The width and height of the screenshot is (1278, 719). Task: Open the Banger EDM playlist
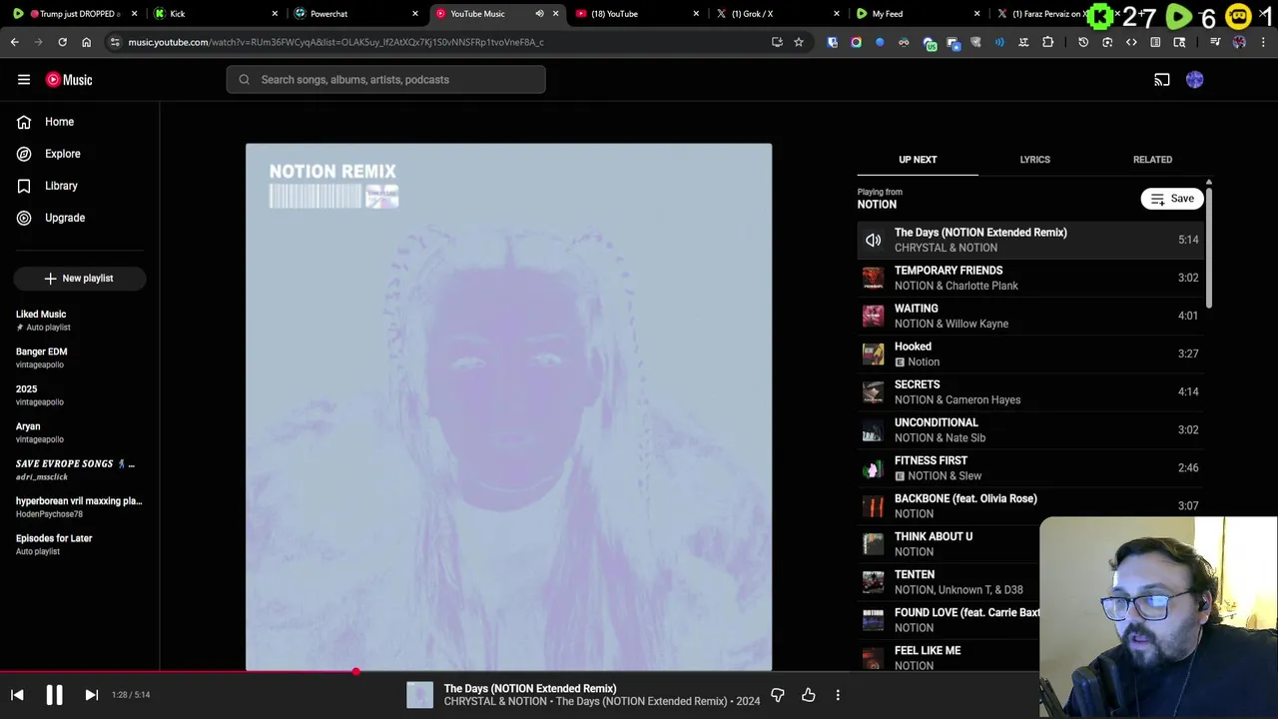[80, 358]
